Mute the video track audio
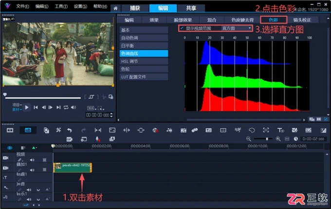Image resolution: width=331 pixels, height=209 pixels. coord(32,160)
